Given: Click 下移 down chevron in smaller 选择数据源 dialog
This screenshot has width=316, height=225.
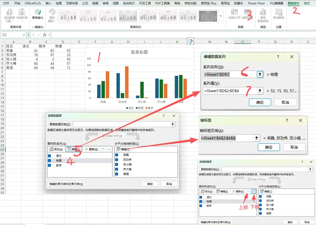Looking at the screenshot, I should [254, 191].
